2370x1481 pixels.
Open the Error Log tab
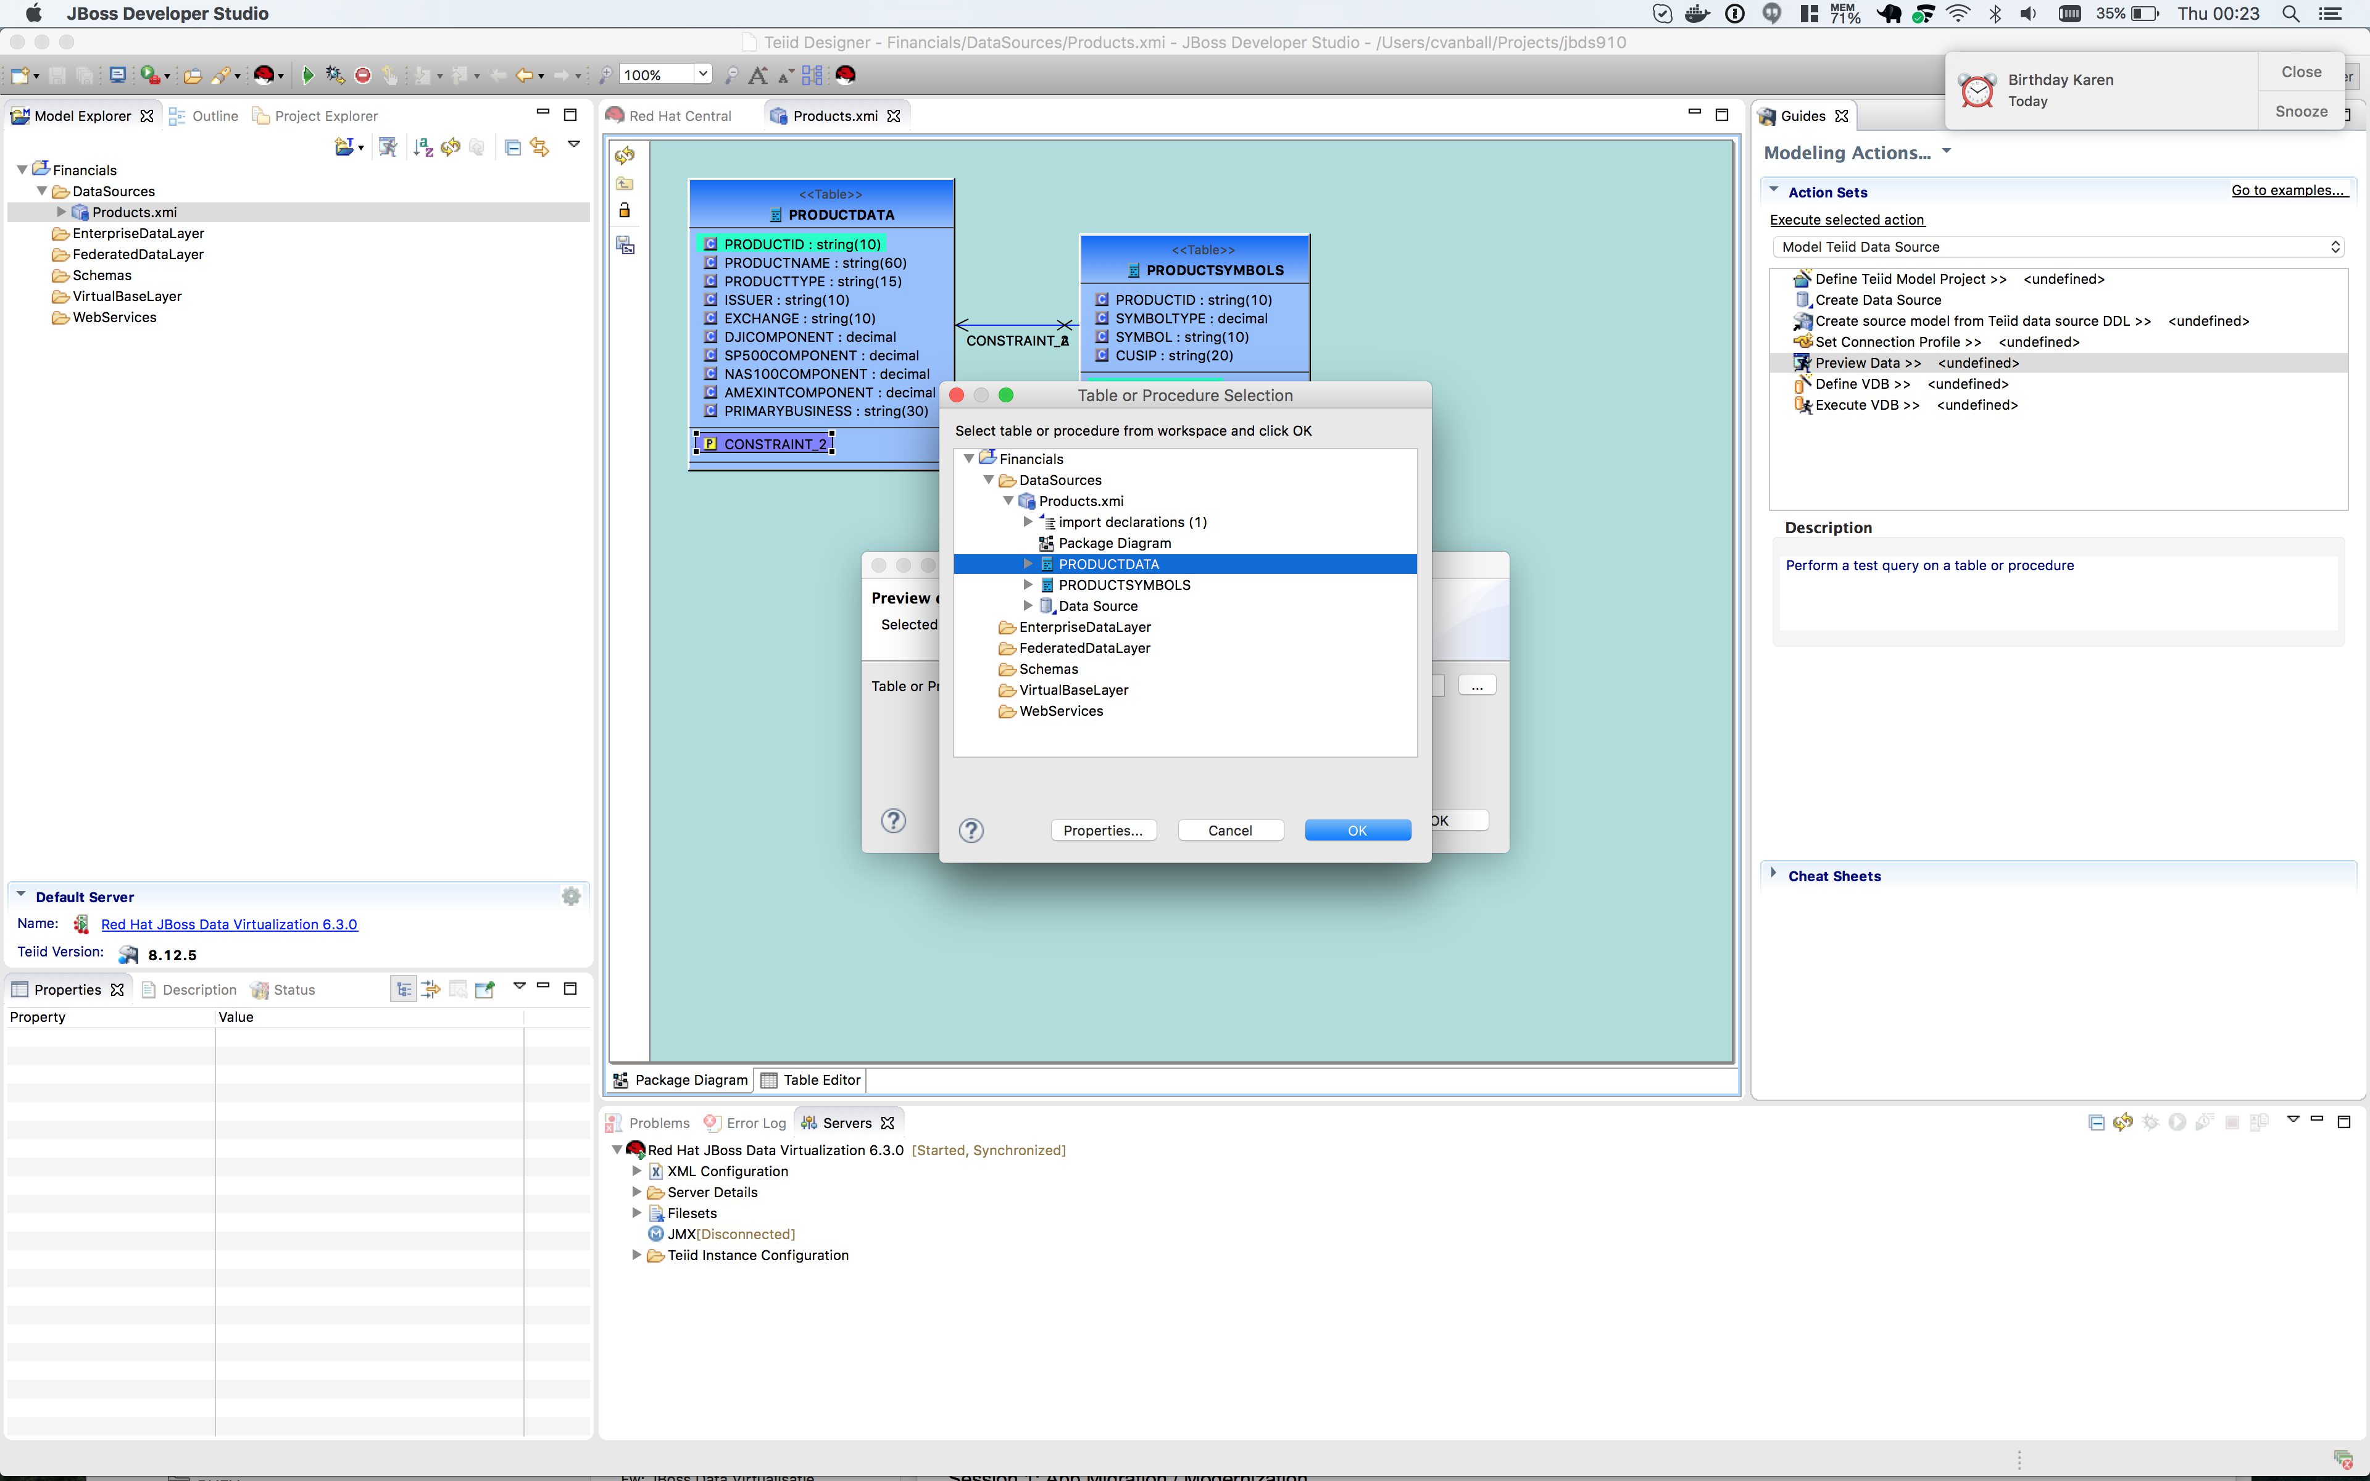[746, 1122]
